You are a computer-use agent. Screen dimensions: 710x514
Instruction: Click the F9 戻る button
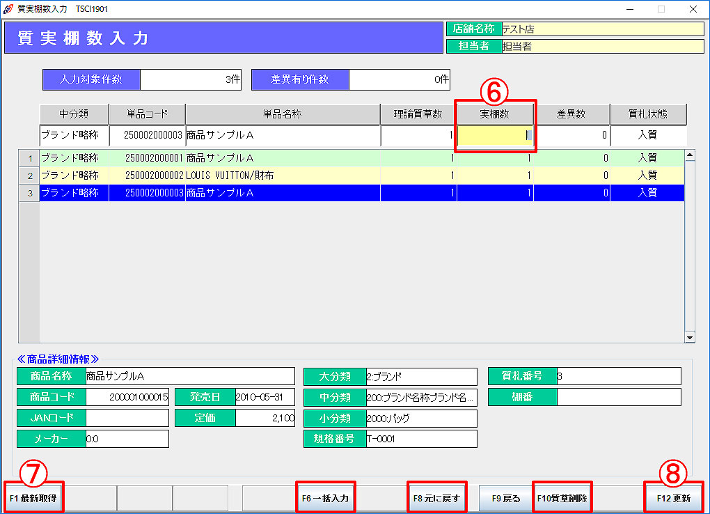(x=506, y=498)
